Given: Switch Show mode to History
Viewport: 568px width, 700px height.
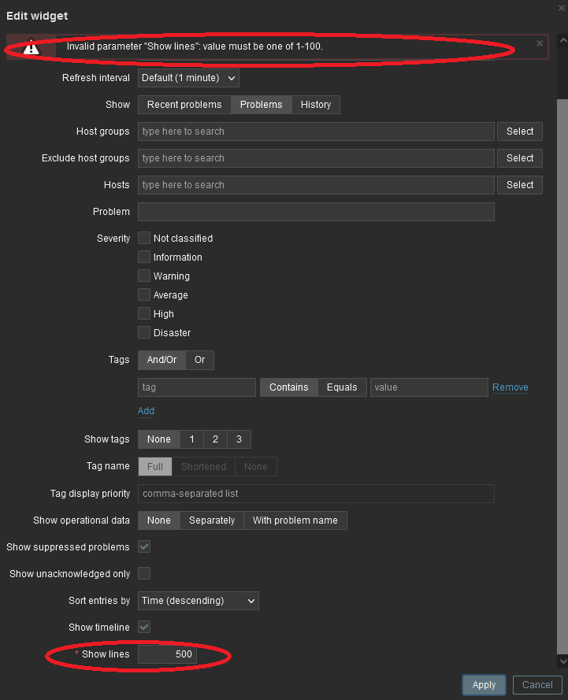Looking at the screenshot, I should (315, 104).
